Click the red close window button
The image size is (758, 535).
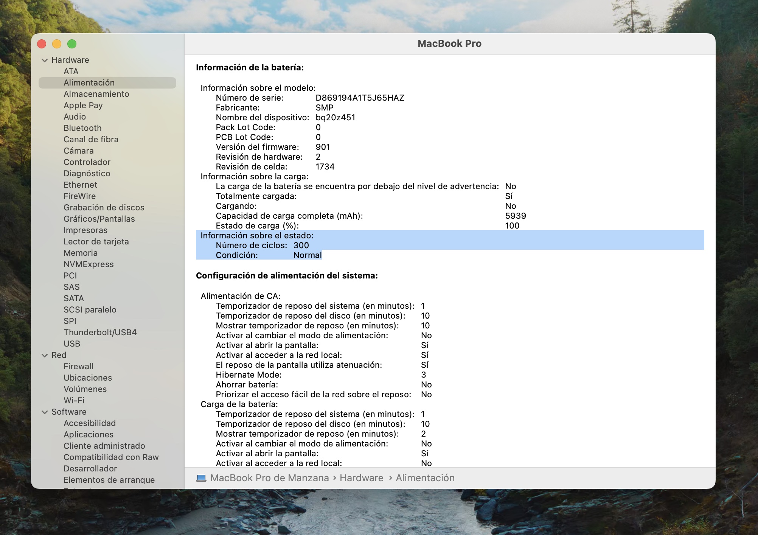pos(42,44)
